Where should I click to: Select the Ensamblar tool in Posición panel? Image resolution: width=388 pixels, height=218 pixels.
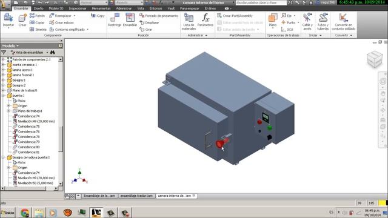pos(130,20)
